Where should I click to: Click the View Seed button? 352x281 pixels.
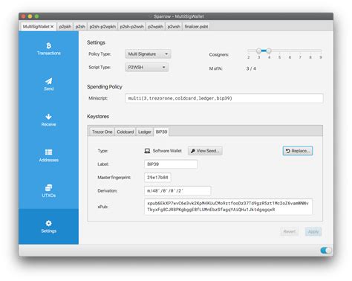point(205,151)
